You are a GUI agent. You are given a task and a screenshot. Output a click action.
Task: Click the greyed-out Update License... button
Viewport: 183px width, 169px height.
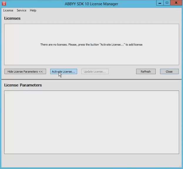point(95,71)
